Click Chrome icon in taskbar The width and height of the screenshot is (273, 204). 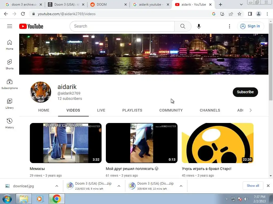[57, 199]
